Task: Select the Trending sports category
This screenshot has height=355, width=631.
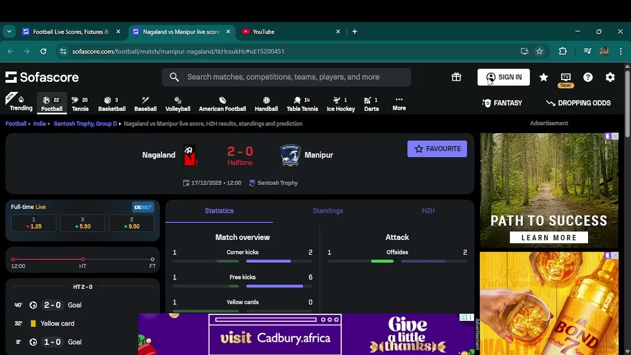Action: click(21, 103)
